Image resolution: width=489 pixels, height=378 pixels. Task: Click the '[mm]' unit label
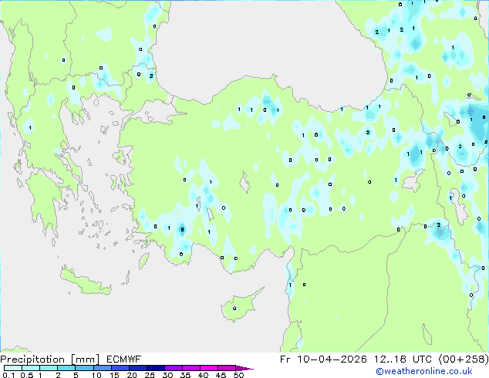click(85, 359)
